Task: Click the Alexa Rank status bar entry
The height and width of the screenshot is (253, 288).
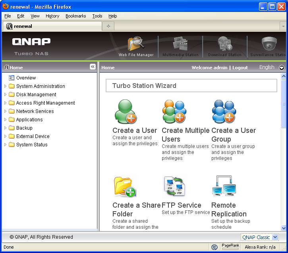Action: pos(260,247)
